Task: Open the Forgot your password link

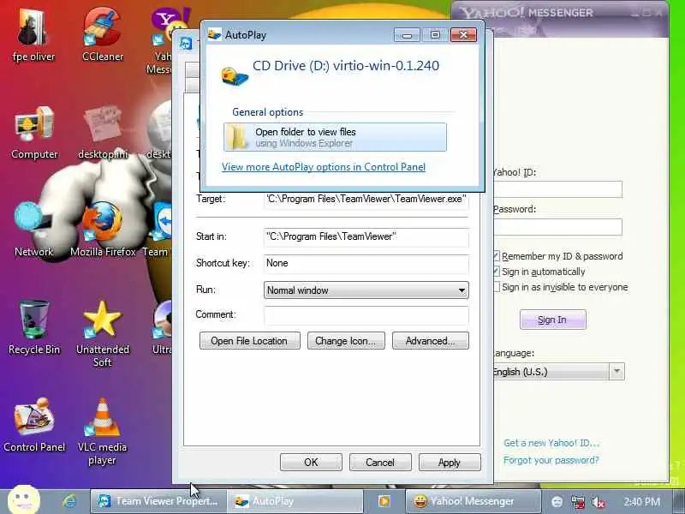Action: [x=551, y=460]
